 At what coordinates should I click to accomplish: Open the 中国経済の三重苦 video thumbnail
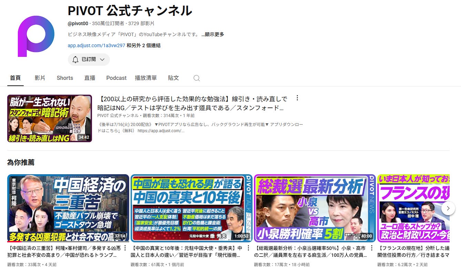[x=68, y=208]
